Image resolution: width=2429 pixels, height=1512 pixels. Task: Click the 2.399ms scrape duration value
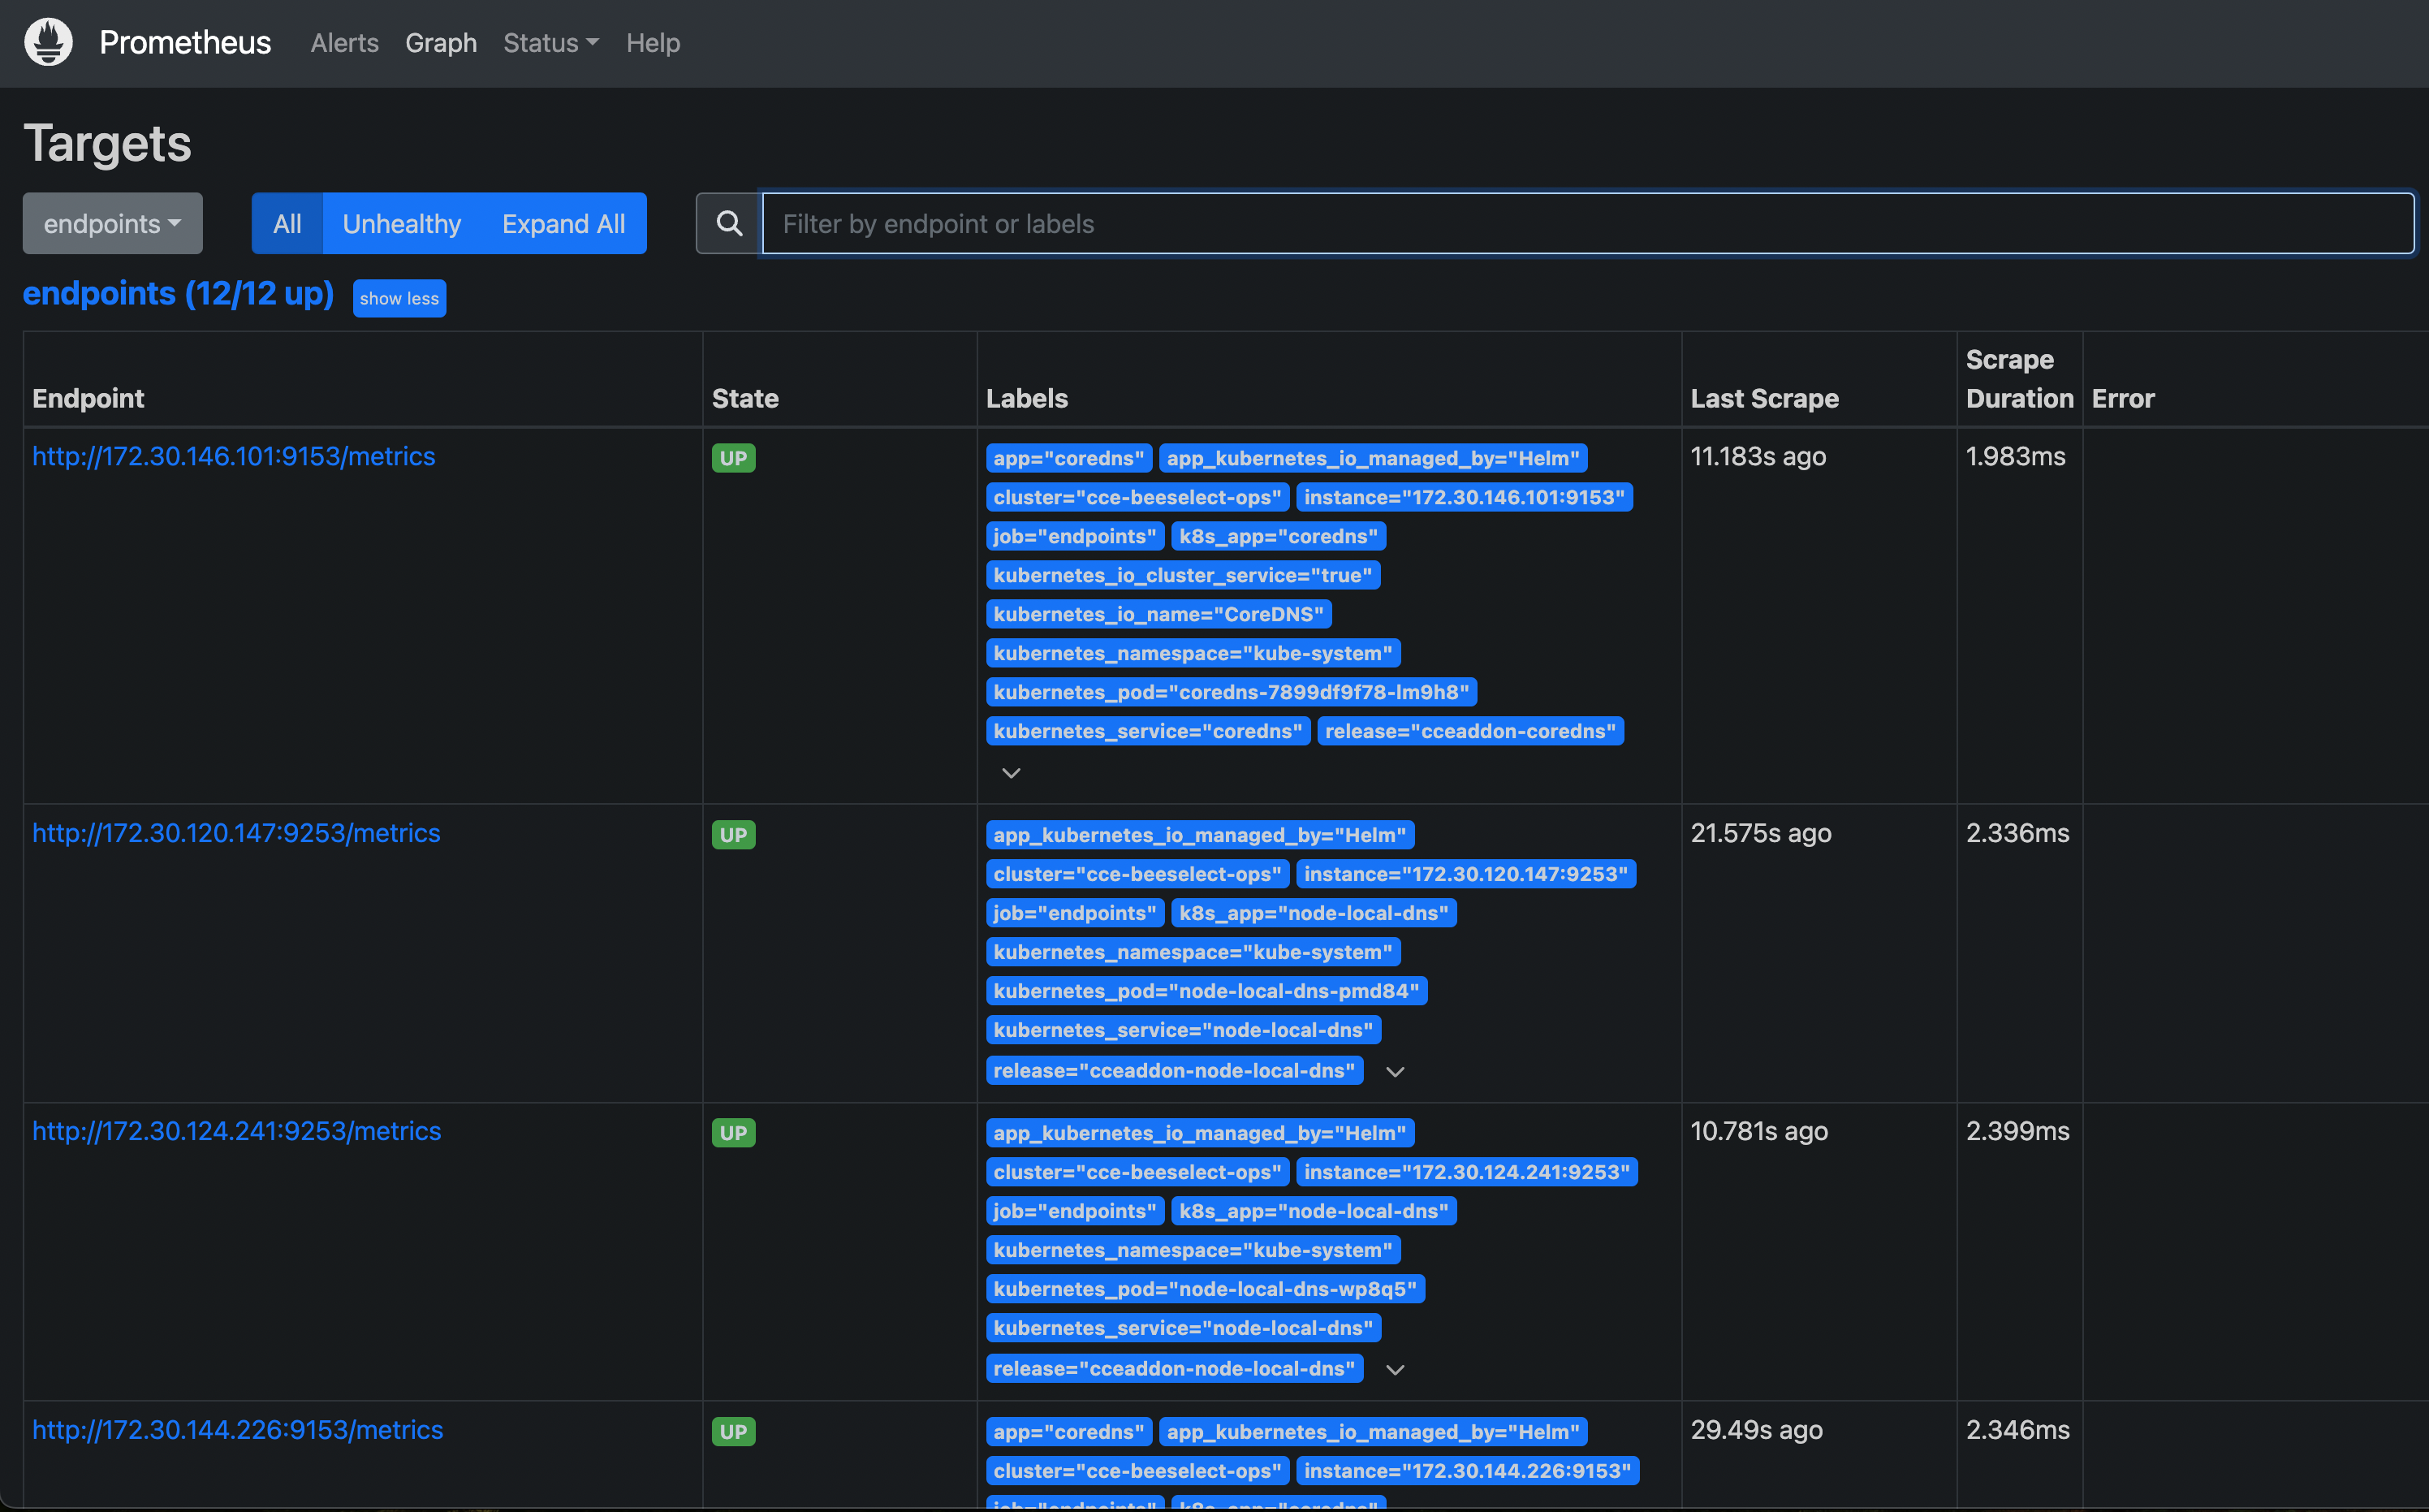[x=2017, y=1131]
